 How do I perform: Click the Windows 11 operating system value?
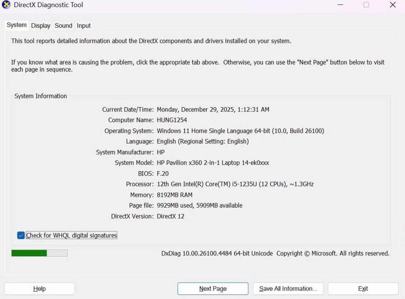pos(240,131)
